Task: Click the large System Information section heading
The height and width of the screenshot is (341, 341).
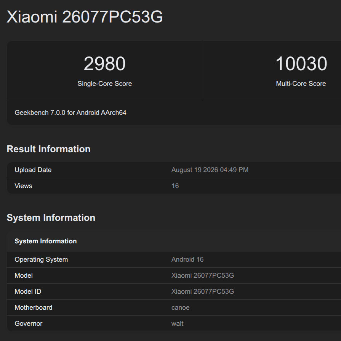Action: (51, 218)
